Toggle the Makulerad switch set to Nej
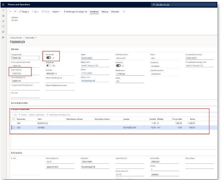 coord(49,65)
